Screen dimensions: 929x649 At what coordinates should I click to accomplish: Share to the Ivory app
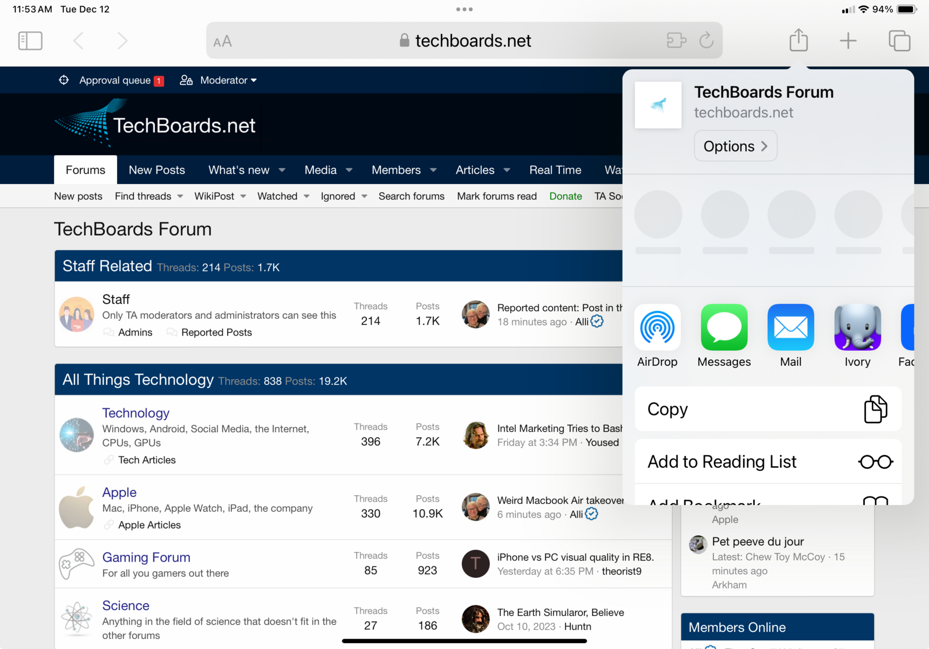pyautogui.click(x=857, y=327)
